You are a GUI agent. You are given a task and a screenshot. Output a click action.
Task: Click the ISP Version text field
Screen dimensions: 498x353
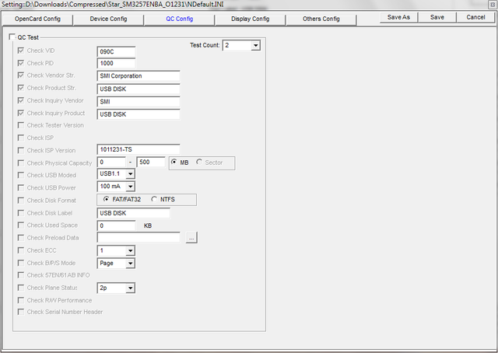point(139,149)
